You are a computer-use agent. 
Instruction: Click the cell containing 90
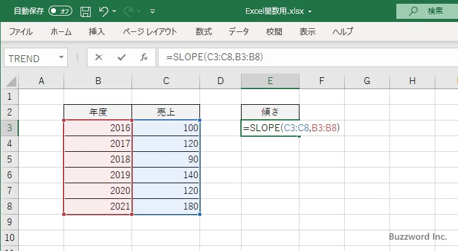pyautogui.click(x=166, y=159)
